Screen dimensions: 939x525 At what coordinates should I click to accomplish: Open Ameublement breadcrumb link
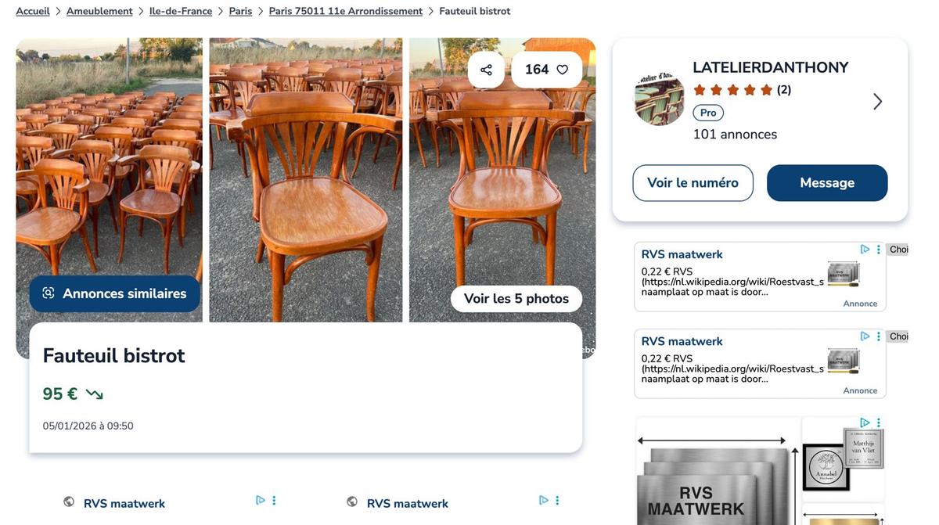point(99,11)
